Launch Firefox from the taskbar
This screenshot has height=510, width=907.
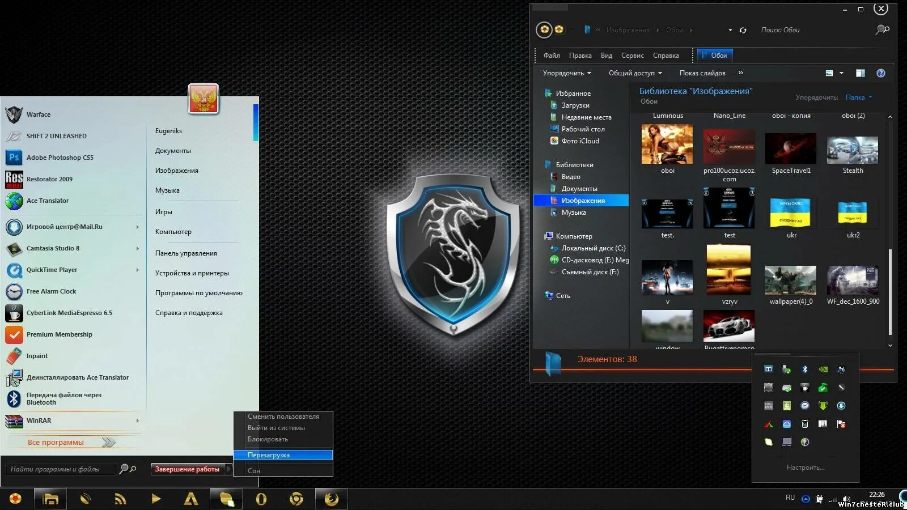tap(332, 499)
